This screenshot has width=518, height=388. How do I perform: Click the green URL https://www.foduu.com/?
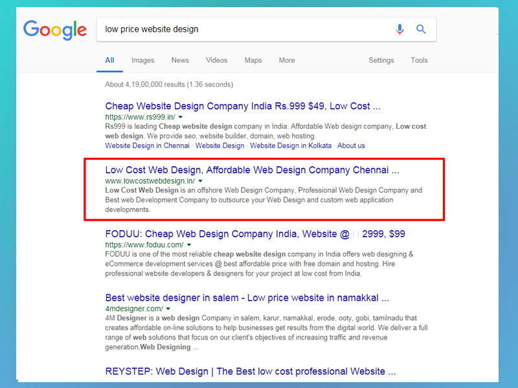coord(144,245)
